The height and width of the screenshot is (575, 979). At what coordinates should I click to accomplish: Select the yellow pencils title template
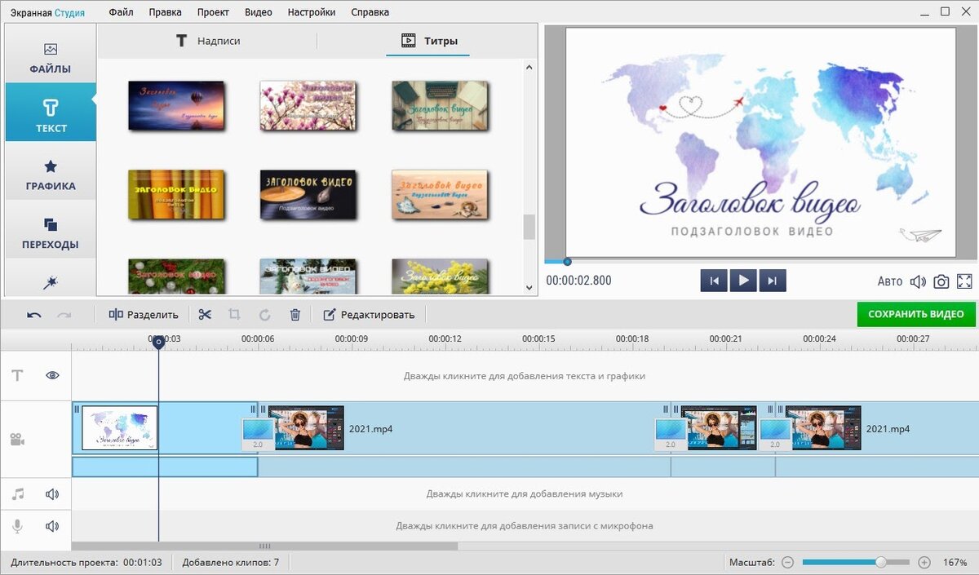click(176, 194)
